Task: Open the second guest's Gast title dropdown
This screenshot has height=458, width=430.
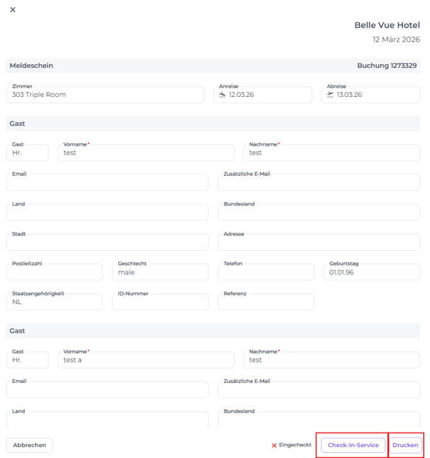Action: coord(28,360)
